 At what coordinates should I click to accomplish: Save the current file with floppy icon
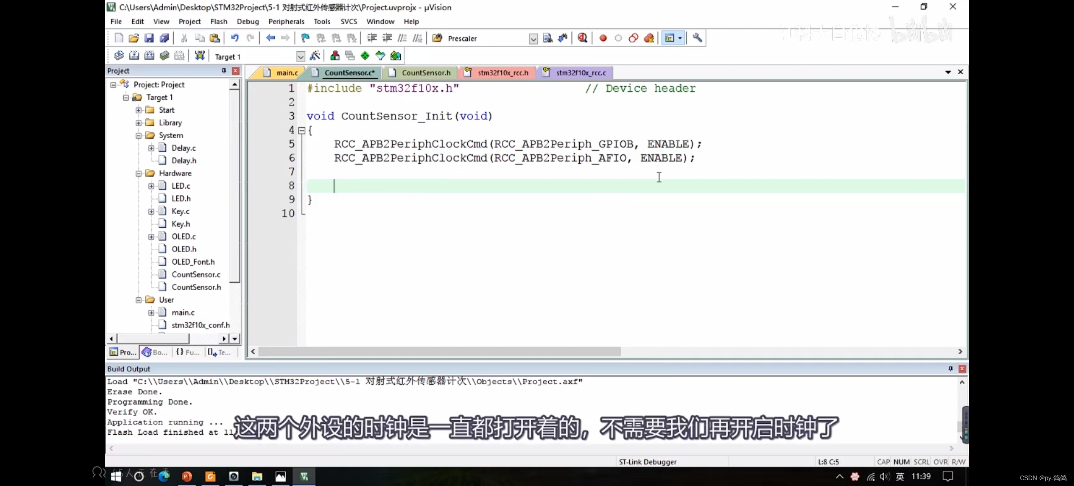pos(149,38)
